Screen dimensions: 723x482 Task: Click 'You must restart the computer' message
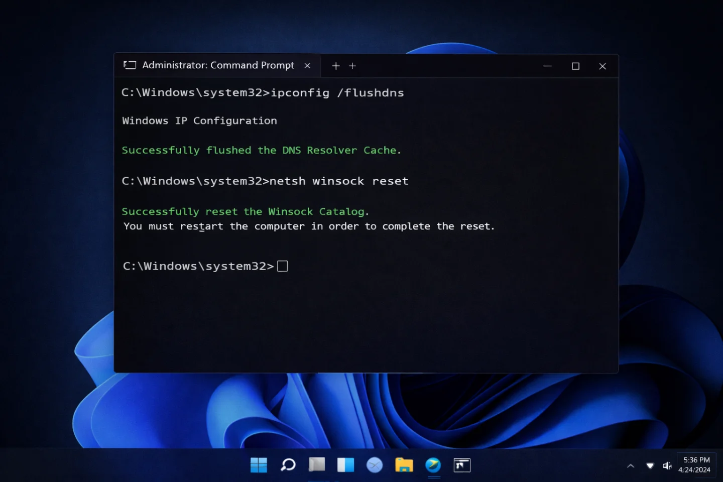tap(309, 226)
